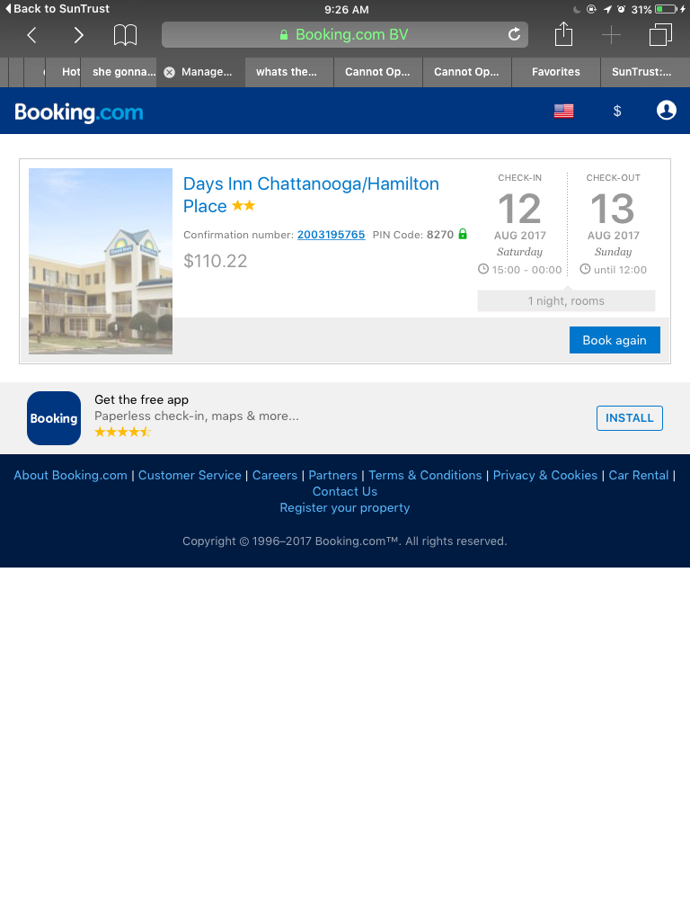Switch to the Favorites tab
This screenshot has height=921, width=690.
click(555, 72)
